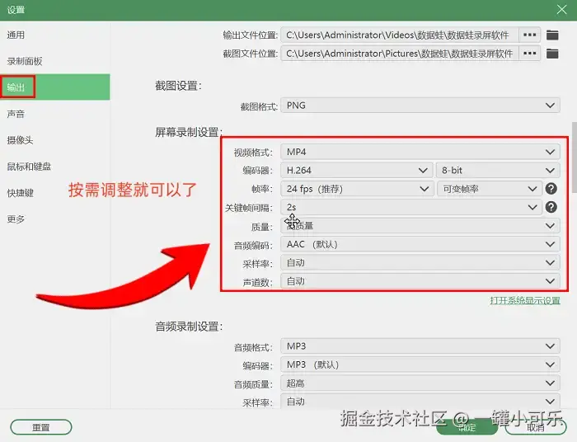Click the vertical scrollbar of settings panel
Image resolution: width=577 pixels, height=442 pixels.
pos(574,158)
